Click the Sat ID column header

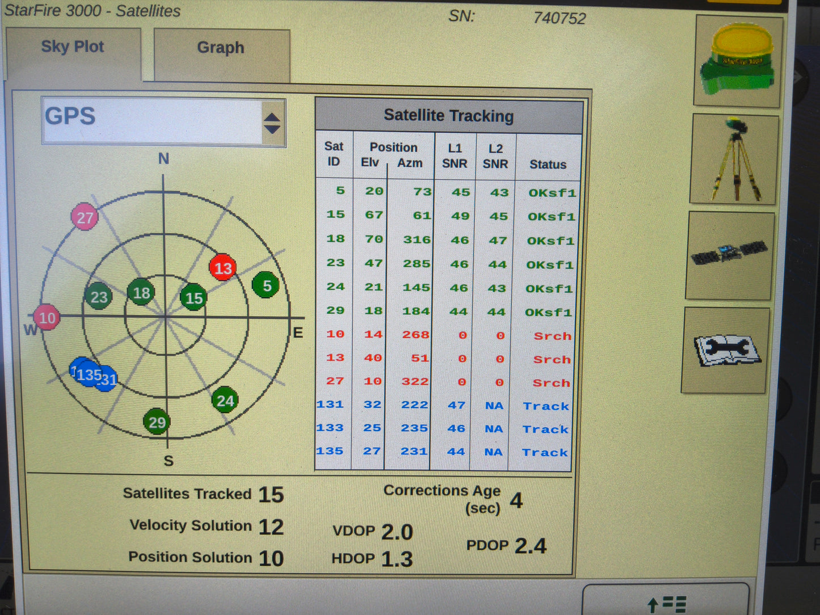click(x=334, y=154)
